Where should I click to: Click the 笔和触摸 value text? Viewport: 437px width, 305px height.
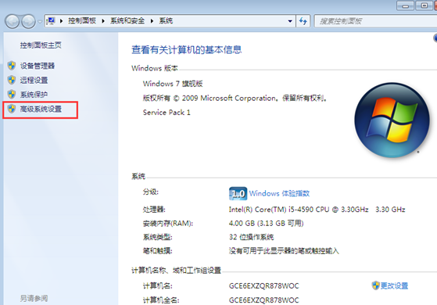[x=284, y=251]
